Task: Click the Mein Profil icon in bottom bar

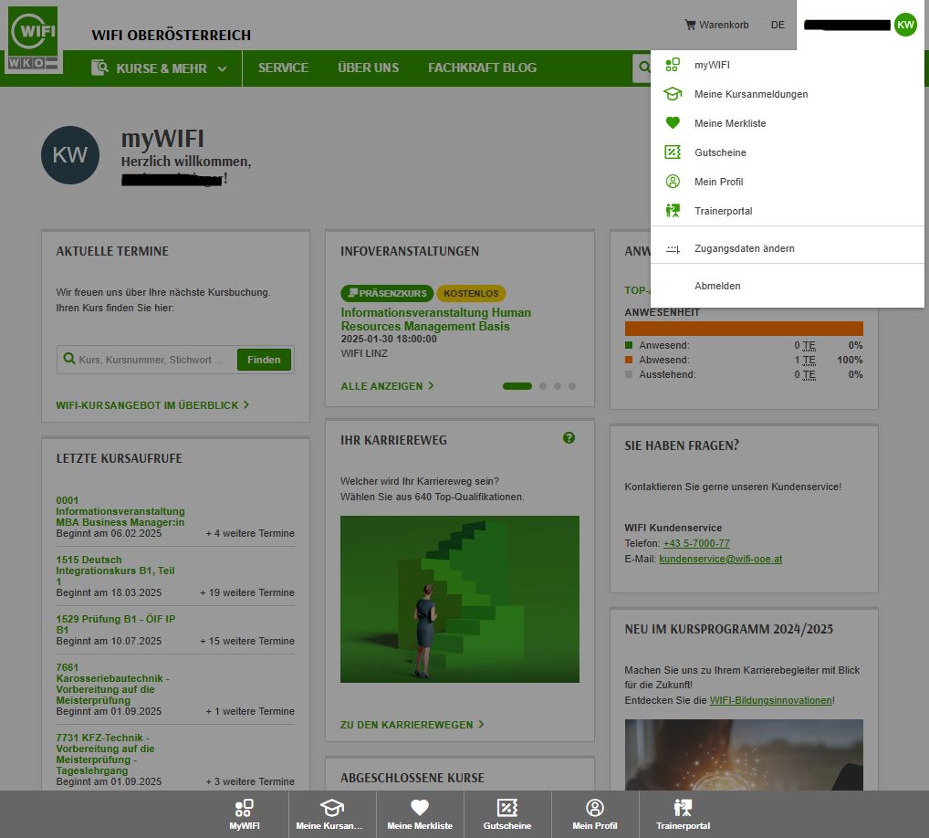Action: click(595, 808)
